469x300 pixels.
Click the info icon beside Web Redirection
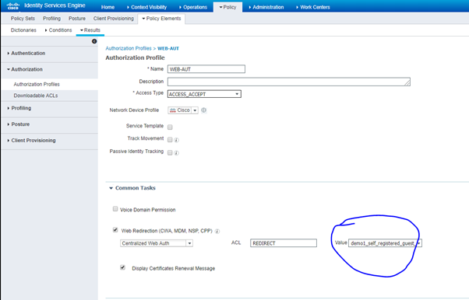click(217, 232)
